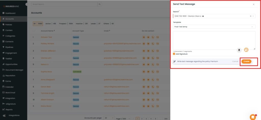261x120 pixels.
Task: Tick the select-all checkbox in table header
Action: (34, 31)
